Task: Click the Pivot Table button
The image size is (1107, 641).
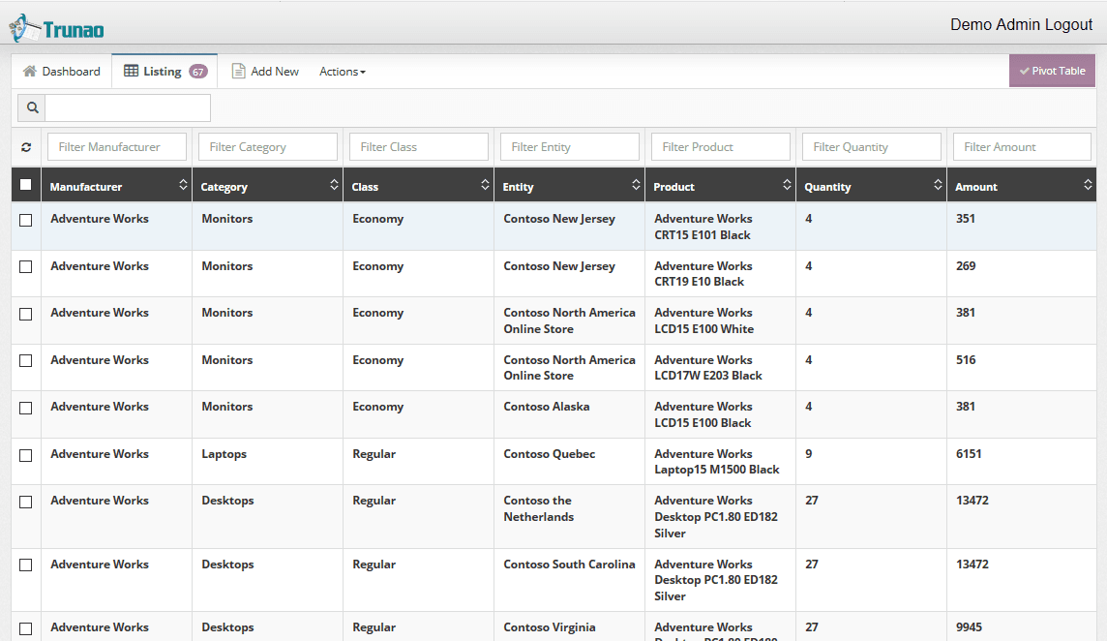Action: pyautogui.click(x=1052, y=71)
